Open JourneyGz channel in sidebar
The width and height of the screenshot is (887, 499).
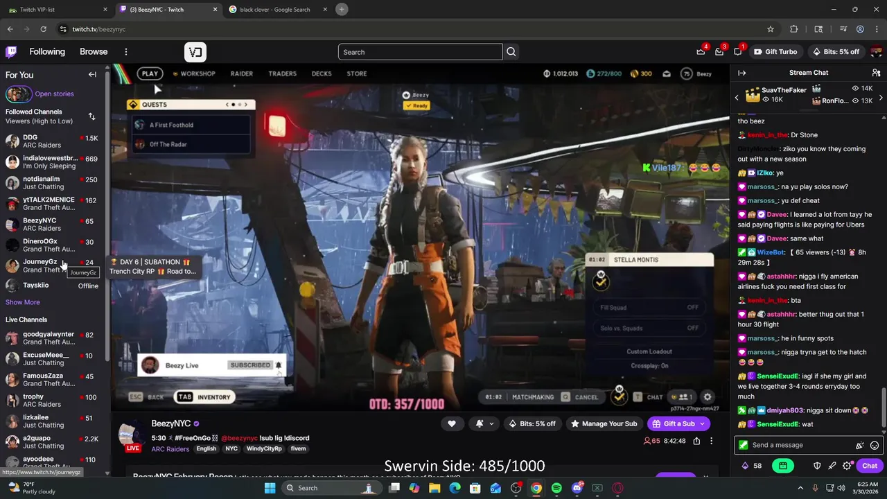[52, 266]
